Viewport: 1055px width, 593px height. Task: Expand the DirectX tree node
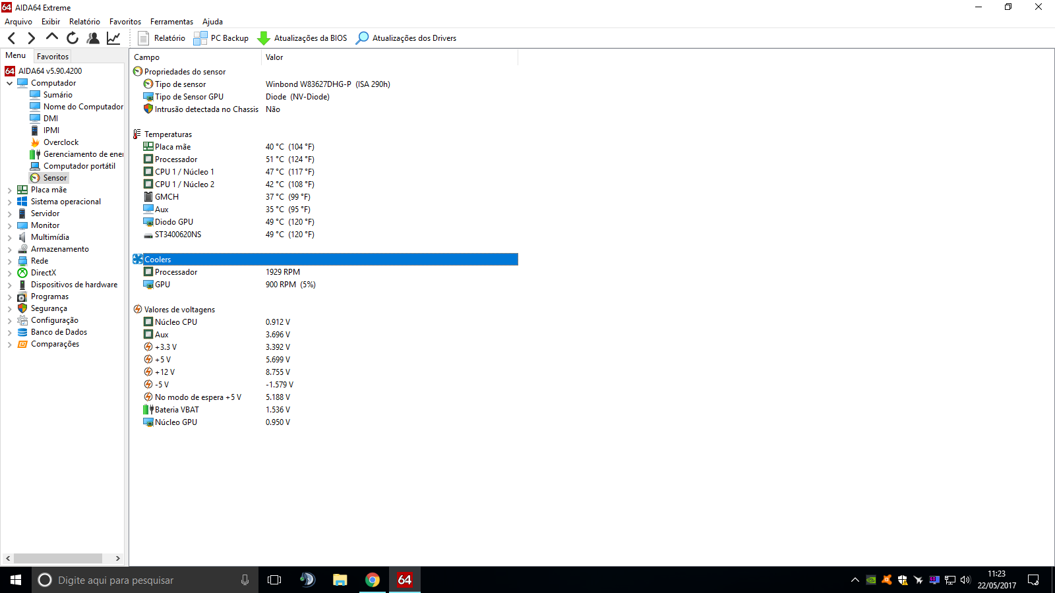(x=9, y=273)
